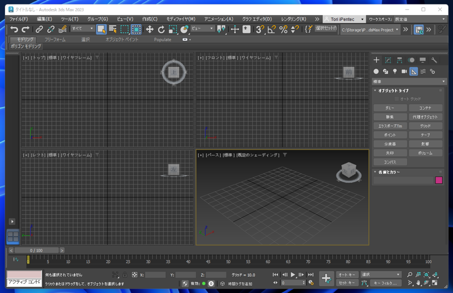Viewport: 453px width, 293px height.
Task: Click the Redo arrow icon
Action: pos(25,29)
